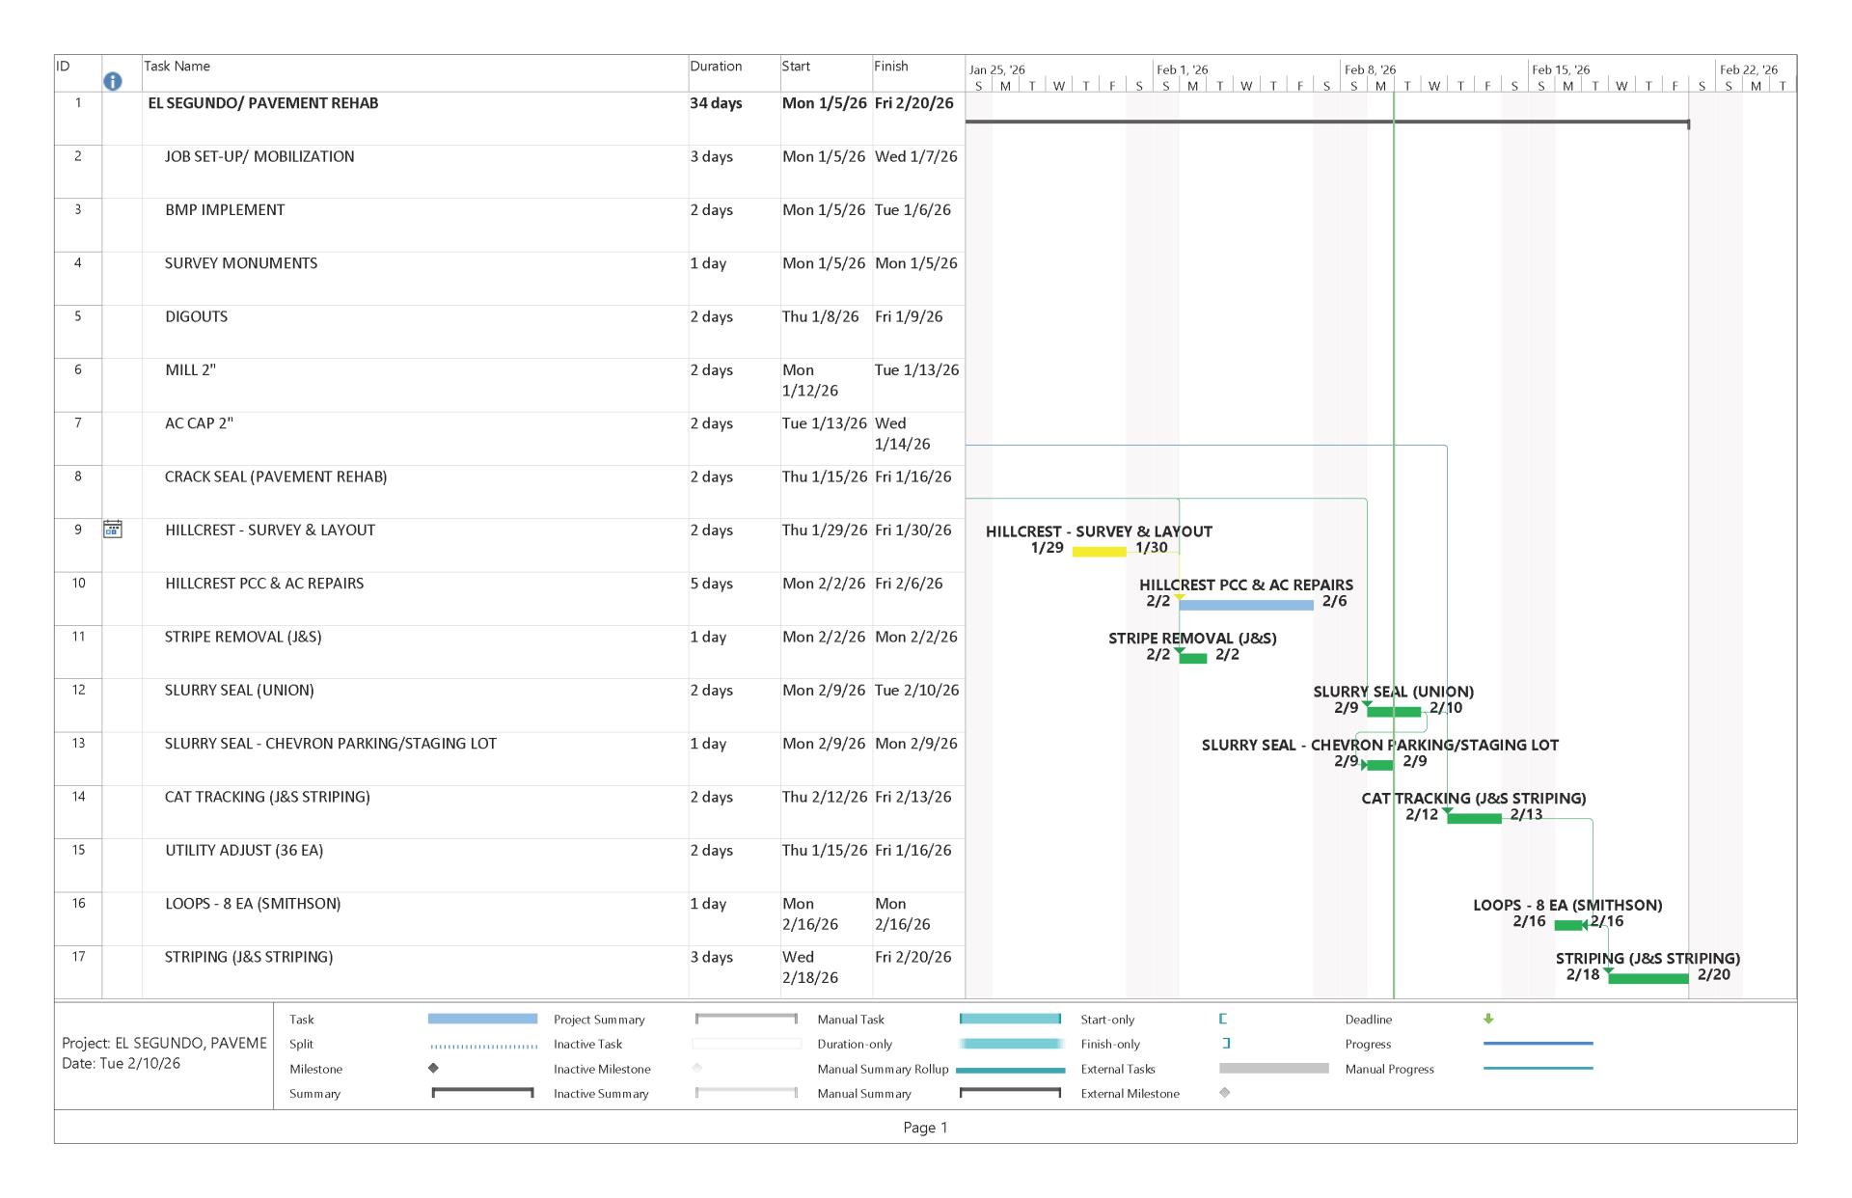Click the Finish-only bracket symbol in the legend
The width and height of the screenshot is (1852, 1198).
click(1225, 1044)
